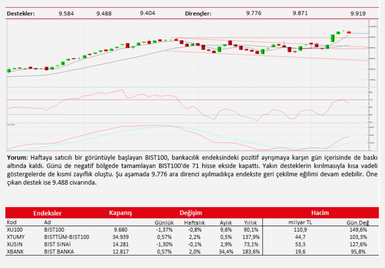Viewport: 385px width, 268px height.
Task: Click the Aylık column label
Action: [x=226, y=223]
